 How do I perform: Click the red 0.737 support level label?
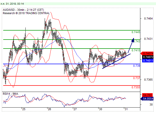pos(136,78)
